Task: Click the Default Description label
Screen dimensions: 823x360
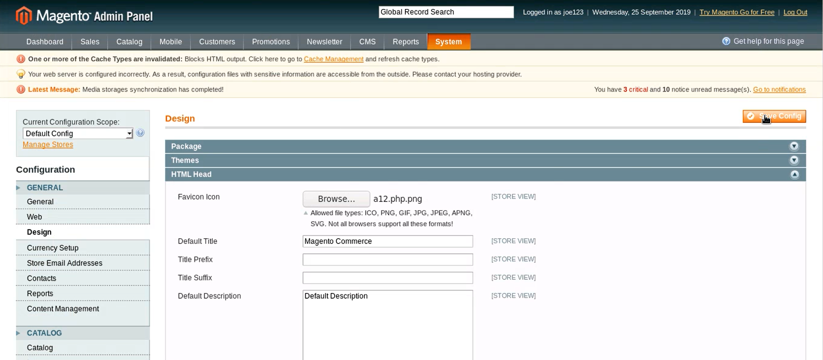Action: [x=209, y=296]
